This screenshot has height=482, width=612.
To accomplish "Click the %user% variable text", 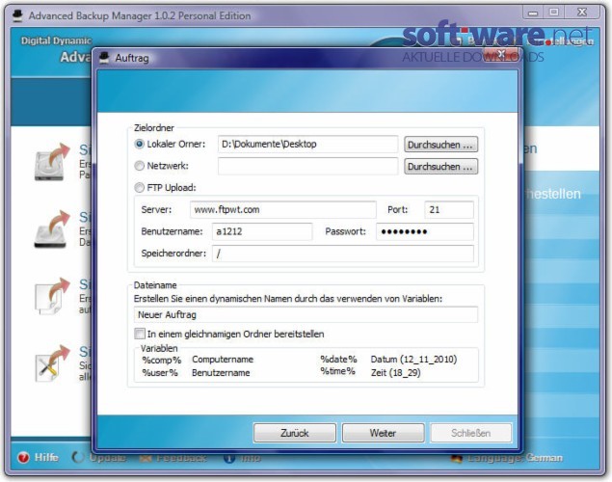I will pos(160,373).
